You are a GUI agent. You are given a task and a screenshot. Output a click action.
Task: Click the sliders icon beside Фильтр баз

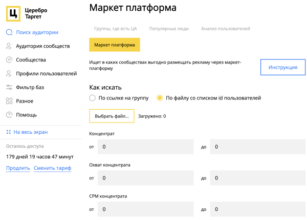(9, 87)
